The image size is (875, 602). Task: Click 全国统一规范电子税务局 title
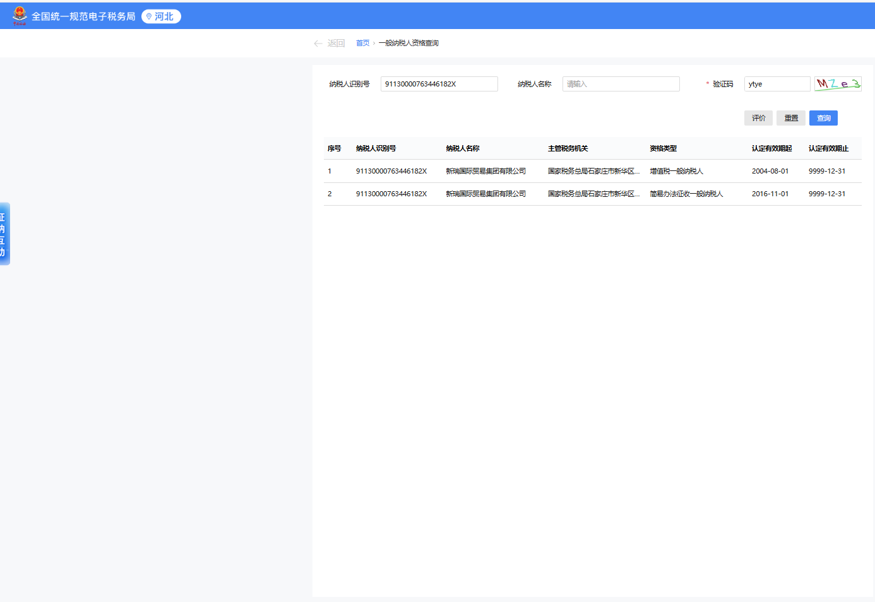(x=83, y=16)
